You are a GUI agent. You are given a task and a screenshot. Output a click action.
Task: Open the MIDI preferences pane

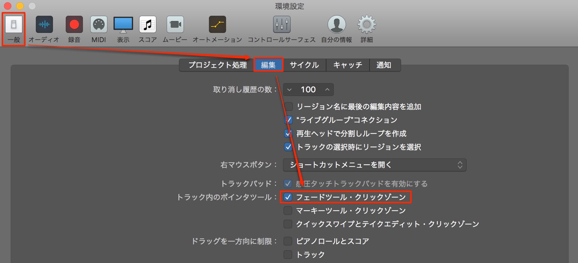[99, 29]
